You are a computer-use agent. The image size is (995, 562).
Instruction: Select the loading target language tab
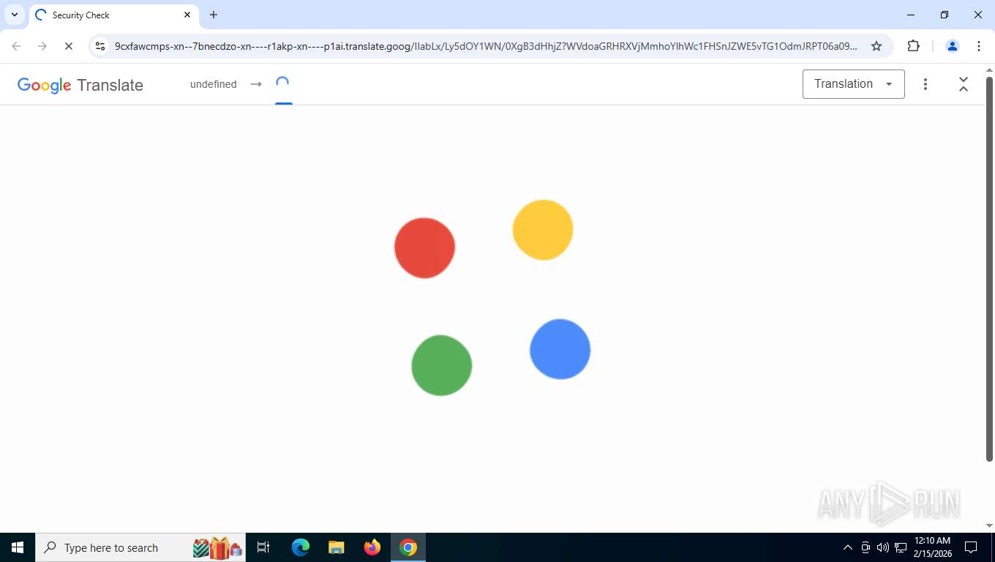283,84
